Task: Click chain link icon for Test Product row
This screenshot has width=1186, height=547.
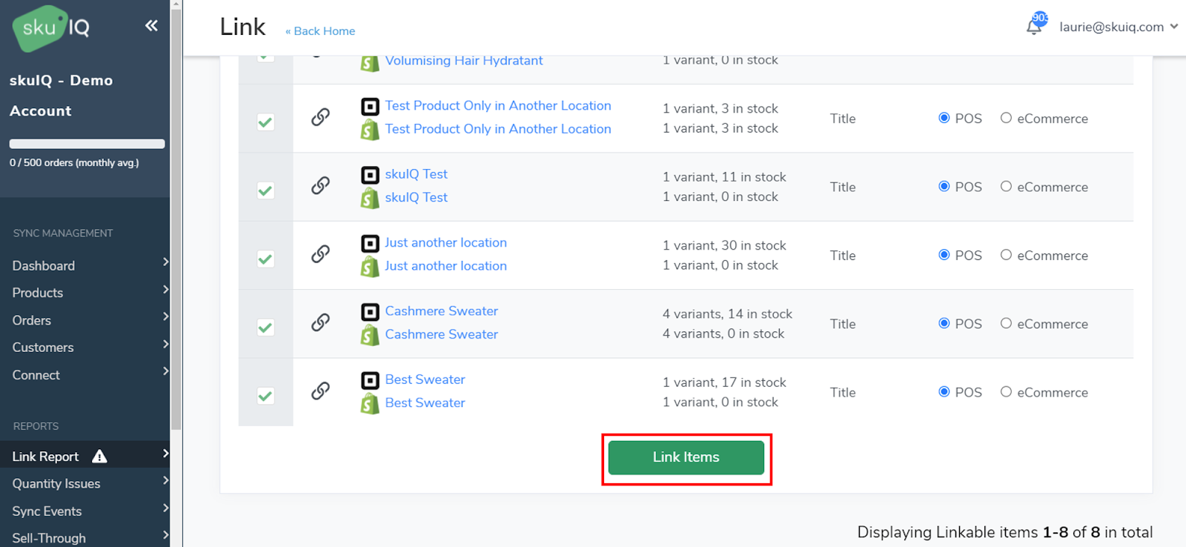Action: pyautogui.click(x=320, y=117)
